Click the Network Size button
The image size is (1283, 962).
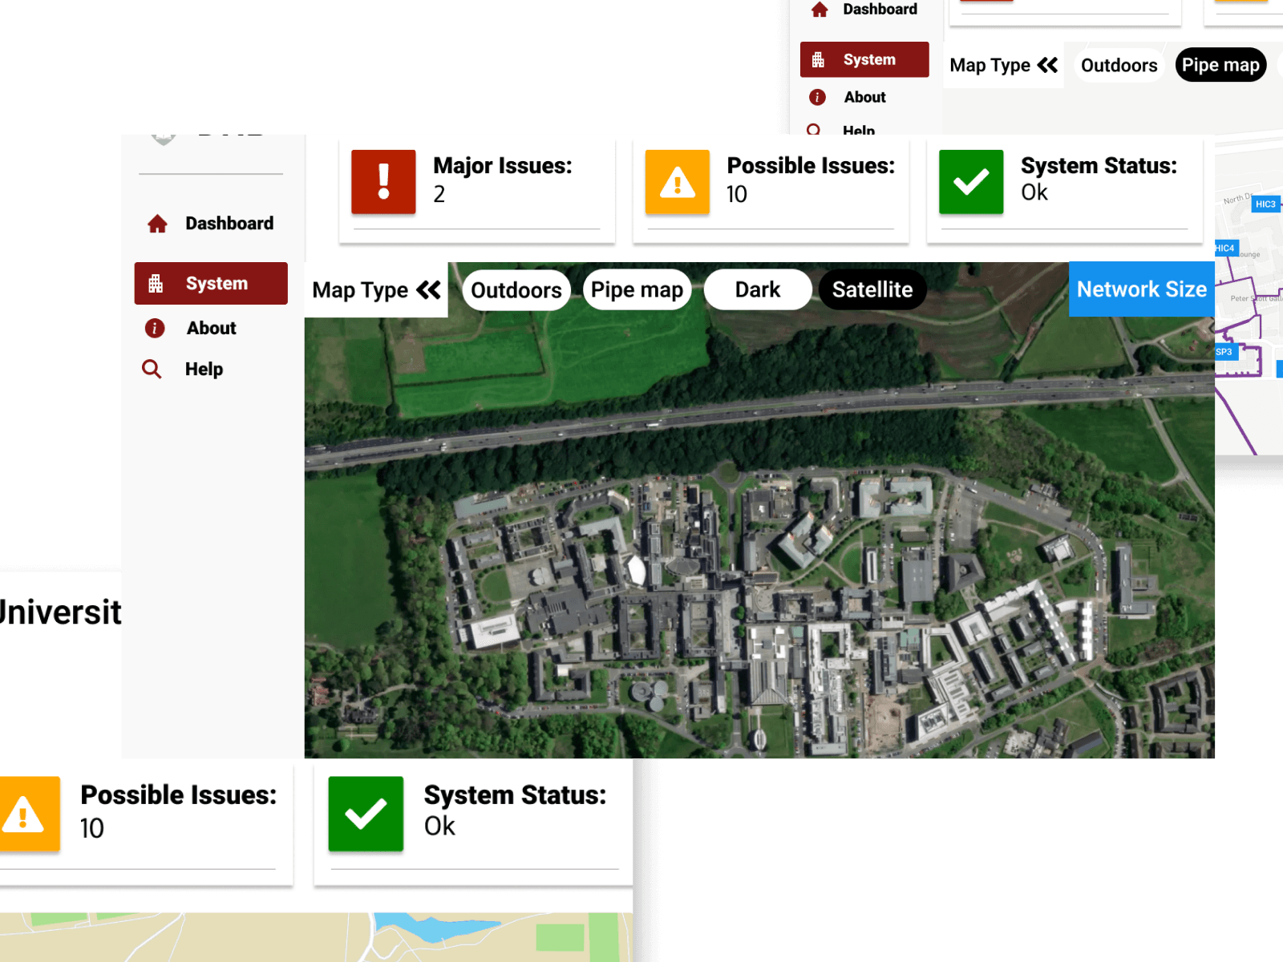tap(1142, 289)
